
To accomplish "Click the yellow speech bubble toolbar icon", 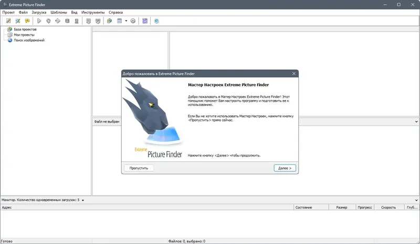I will pos(27,21).
